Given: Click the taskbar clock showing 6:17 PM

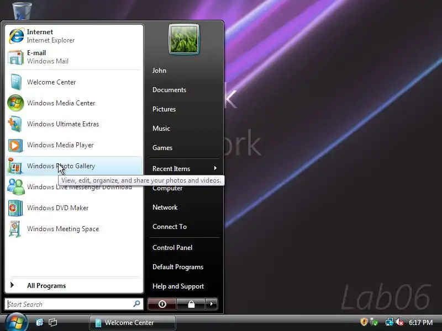Looking at the screenshot, I should coord(420,322).
